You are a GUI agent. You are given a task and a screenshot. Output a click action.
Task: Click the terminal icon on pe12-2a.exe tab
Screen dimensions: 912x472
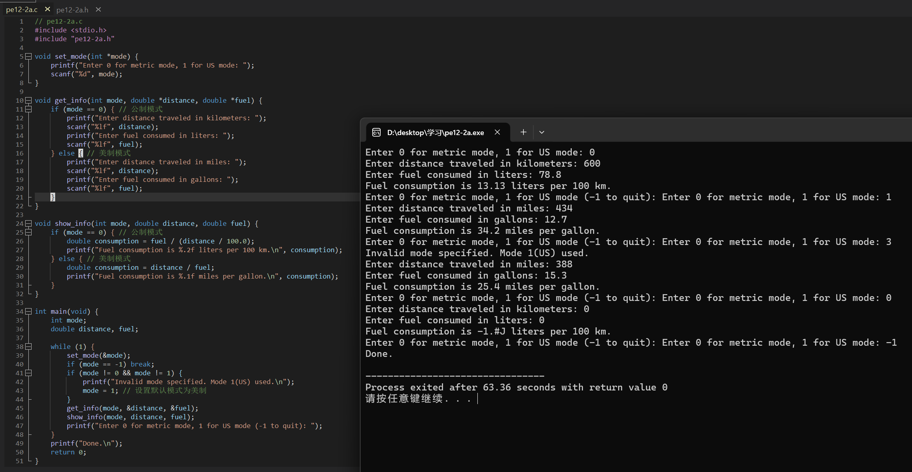(x=376, y=132)
